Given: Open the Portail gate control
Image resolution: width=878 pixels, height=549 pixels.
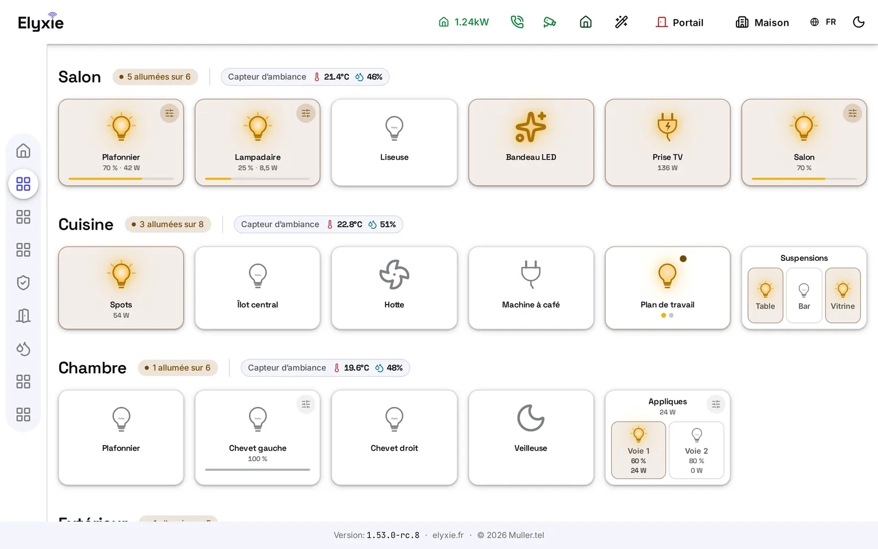Looking at the screenshot, I should [x=679, y=22].
